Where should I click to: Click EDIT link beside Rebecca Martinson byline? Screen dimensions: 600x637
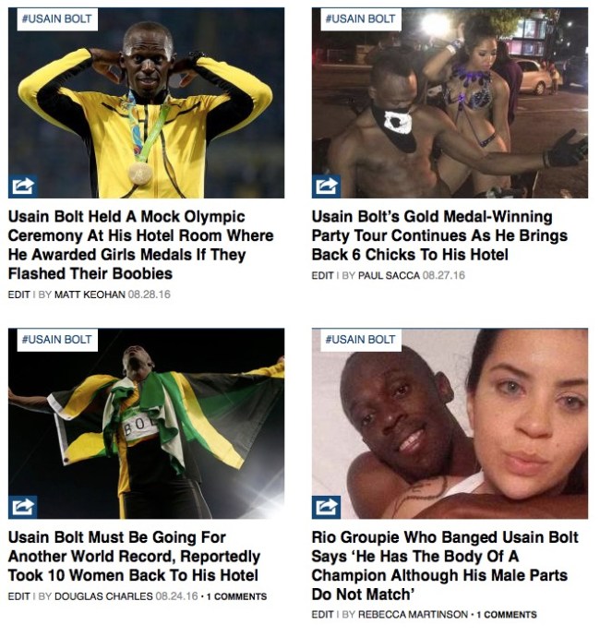point(322,615)
